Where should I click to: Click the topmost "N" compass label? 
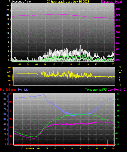pyautogui.click(x=120, y=67)
